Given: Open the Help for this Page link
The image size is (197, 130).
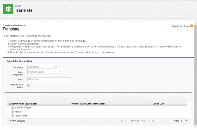Looking at the screenshot, I should 180,26.
